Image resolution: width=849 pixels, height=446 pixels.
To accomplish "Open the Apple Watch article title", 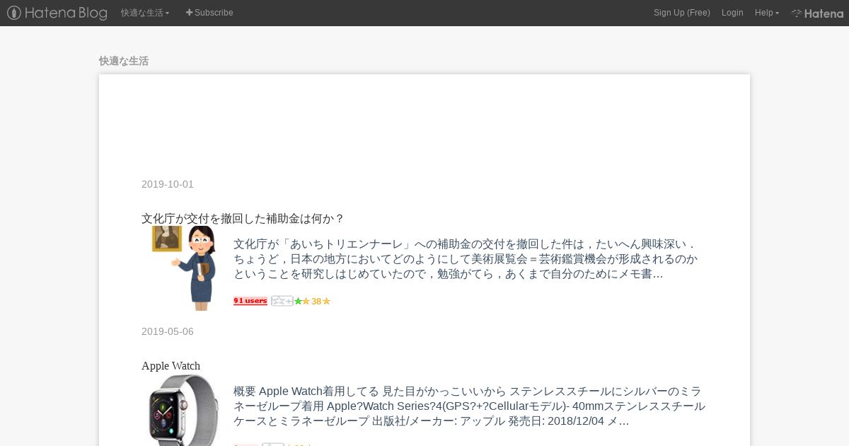I will [x=171, y=365].
